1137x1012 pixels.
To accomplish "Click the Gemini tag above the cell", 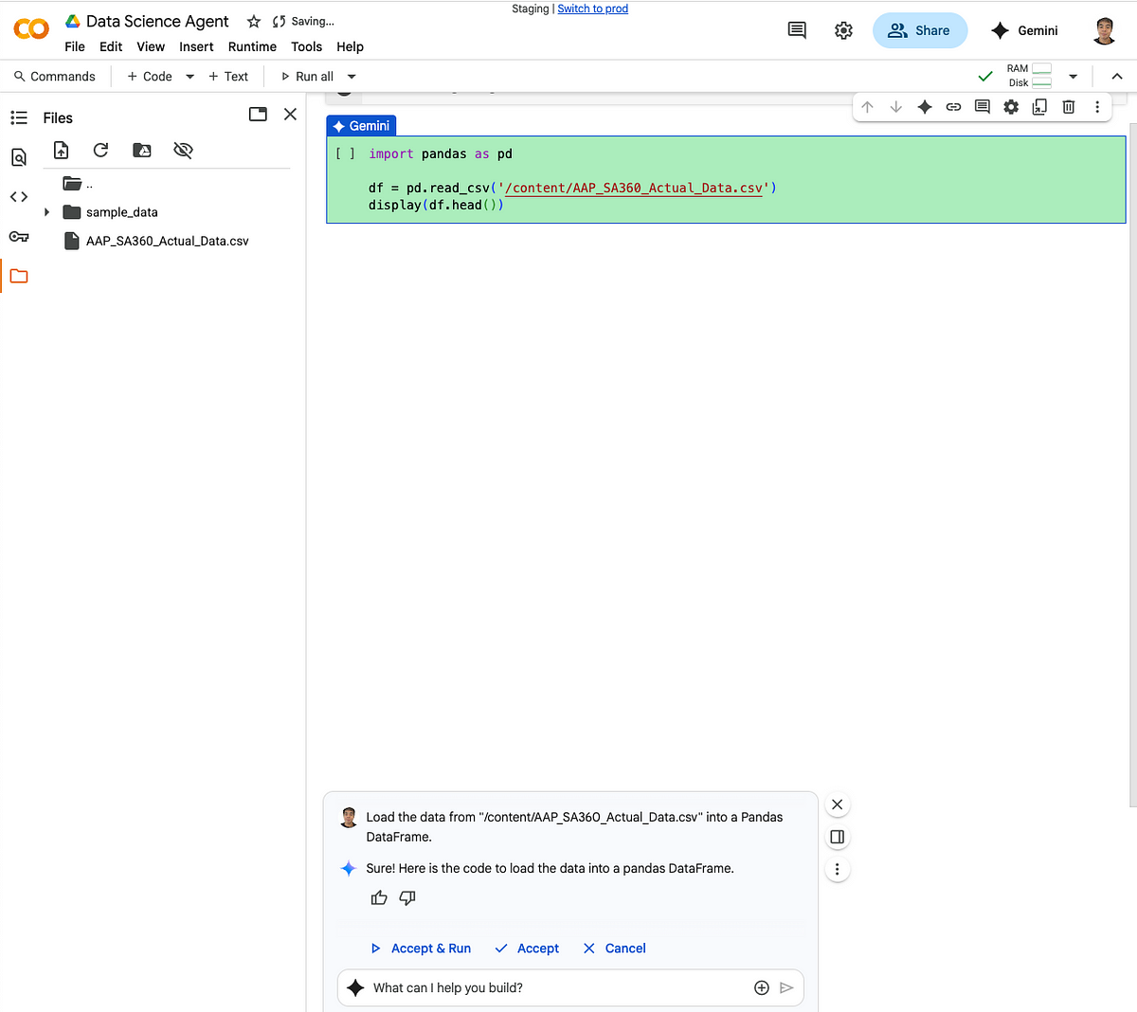I will (x=361, y=125).
